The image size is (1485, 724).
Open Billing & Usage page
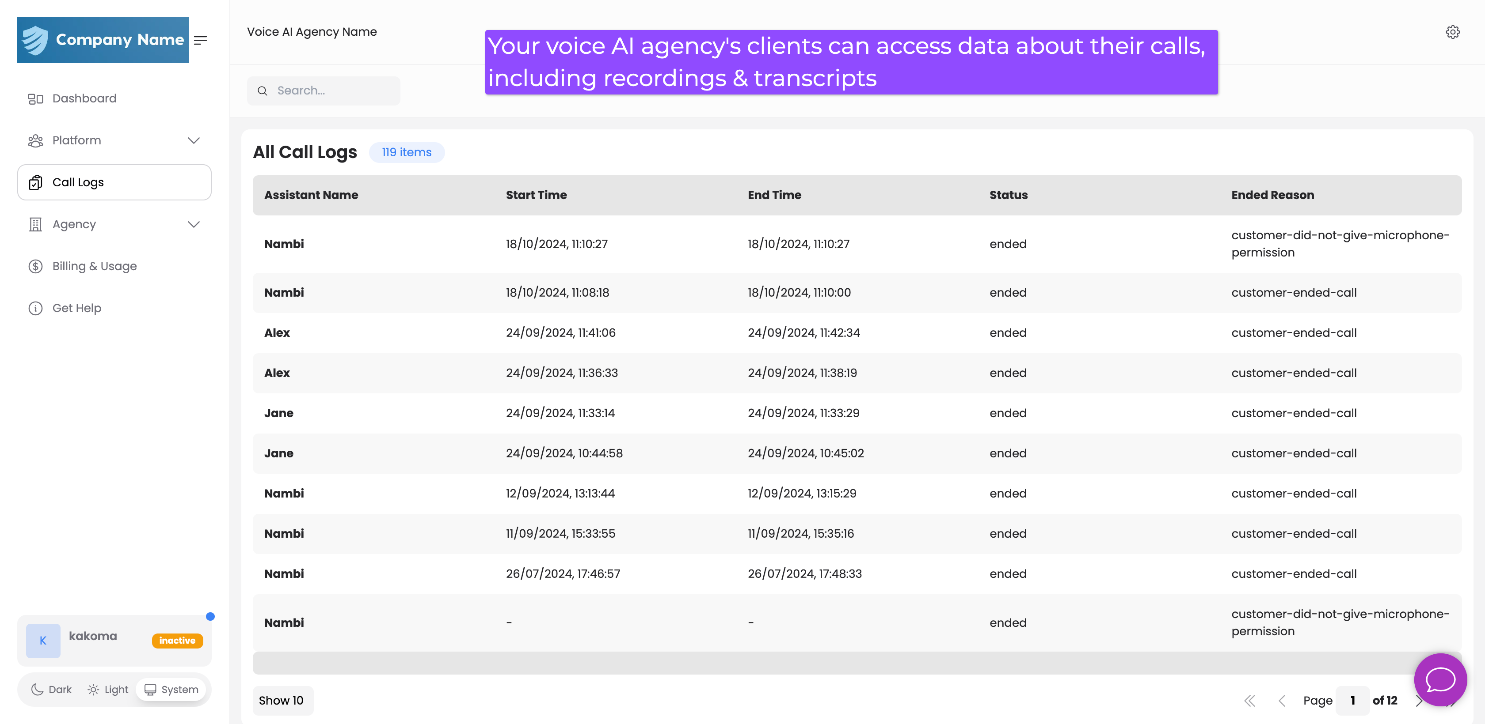click(x=95, y=266)
